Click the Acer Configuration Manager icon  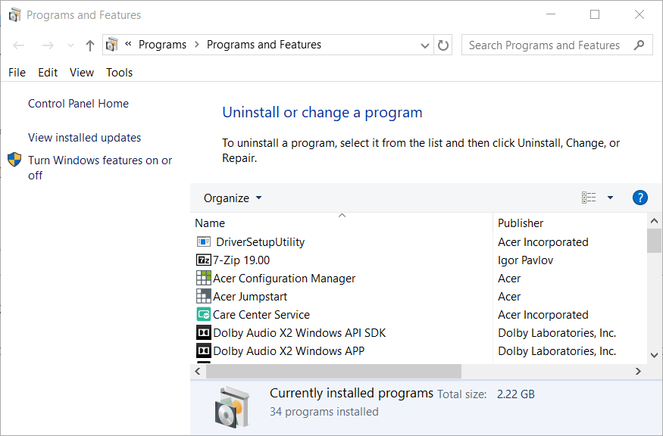click(203, 278)
